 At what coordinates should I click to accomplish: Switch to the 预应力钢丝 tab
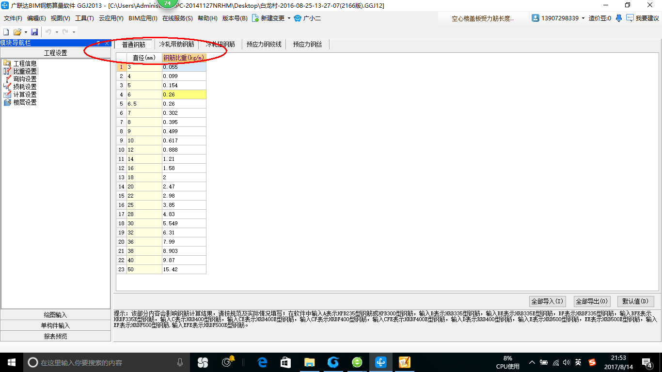(307, 45)
